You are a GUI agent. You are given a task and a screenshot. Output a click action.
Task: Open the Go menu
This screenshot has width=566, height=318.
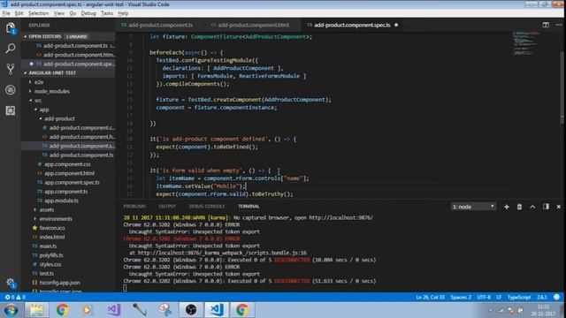(x=73, y=13)
